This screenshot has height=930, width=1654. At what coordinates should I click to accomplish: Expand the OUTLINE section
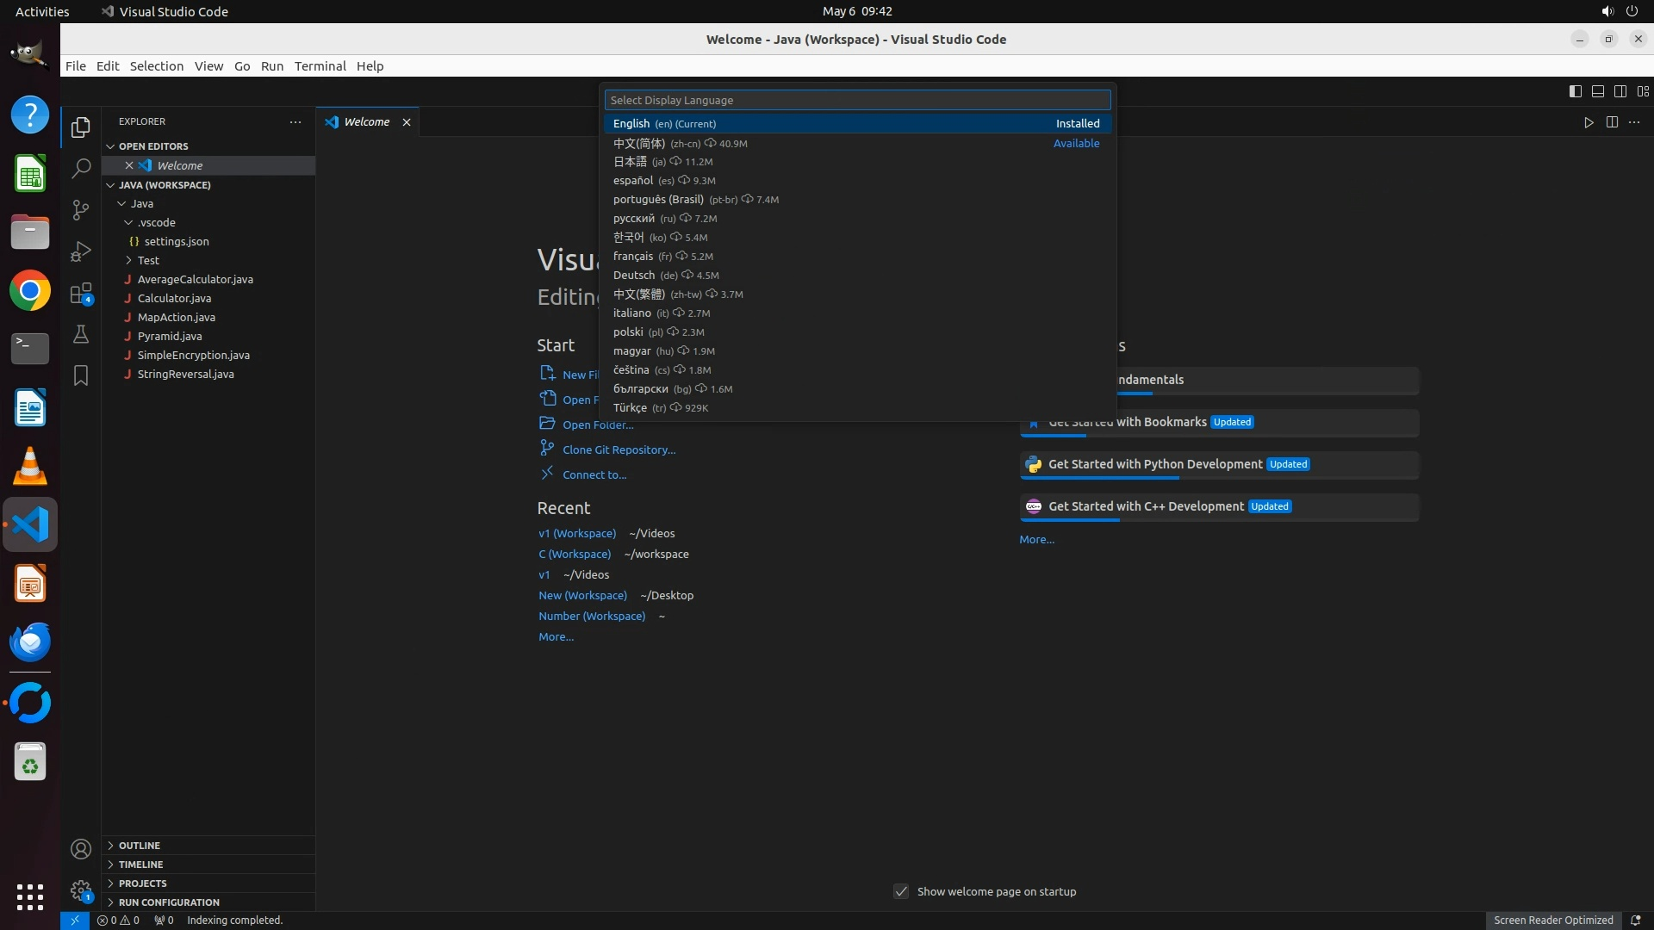[140, 846]
